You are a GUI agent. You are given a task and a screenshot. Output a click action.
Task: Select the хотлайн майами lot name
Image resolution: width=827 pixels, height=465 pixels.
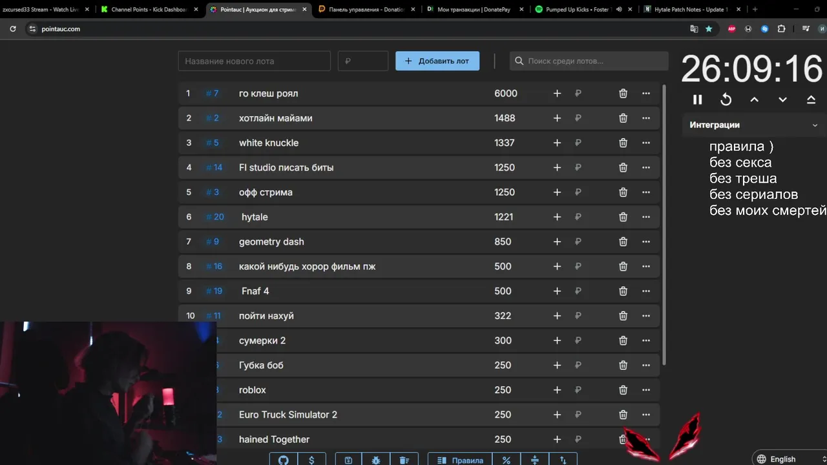[275, 118]
